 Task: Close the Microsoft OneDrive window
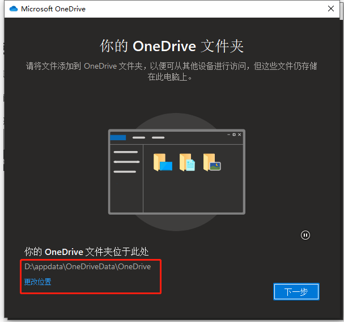330,9
